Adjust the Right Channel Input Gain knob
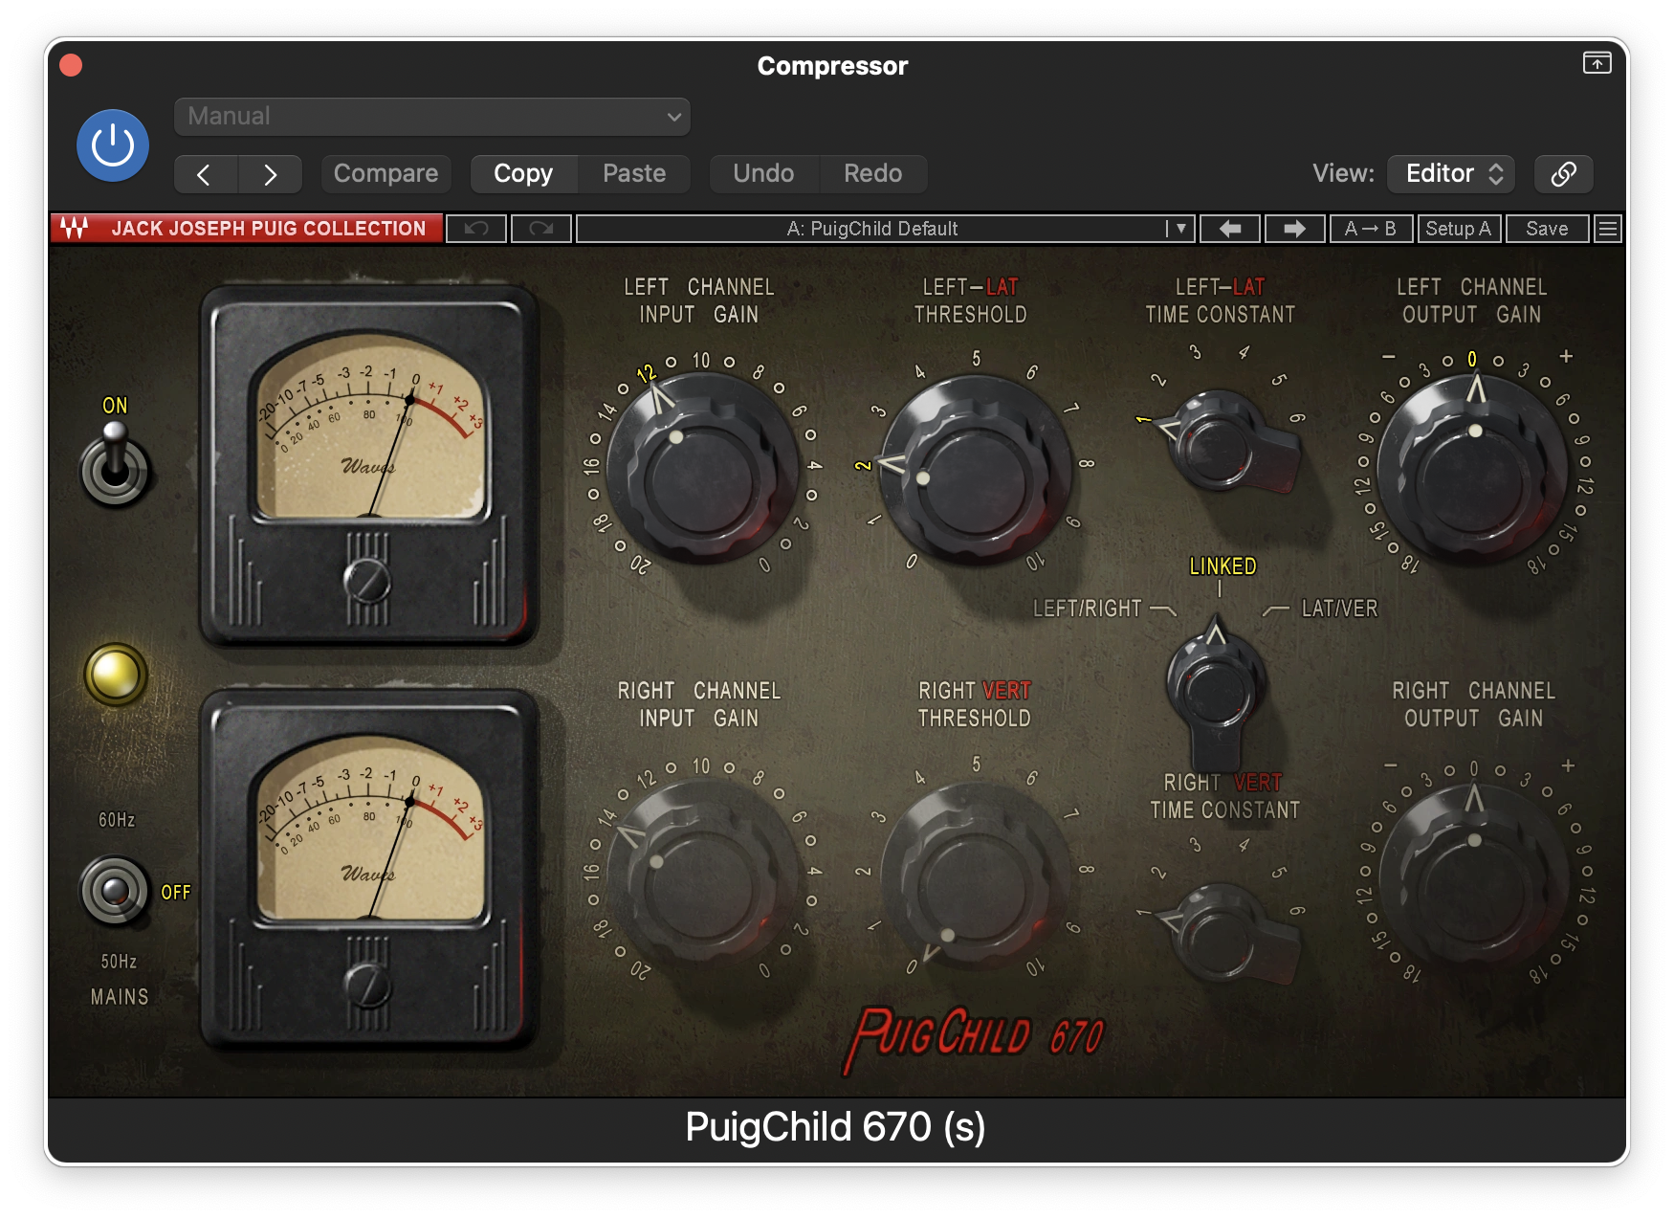Viewport: 1674px width, 1219px height. pyautogui.click(x=703, y=875)
